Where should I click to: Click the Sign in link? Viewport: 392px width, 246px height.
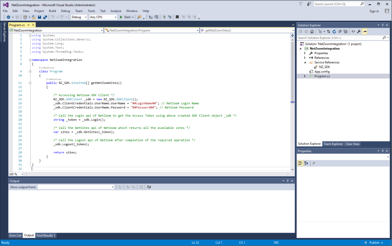(x=374, y=11)
